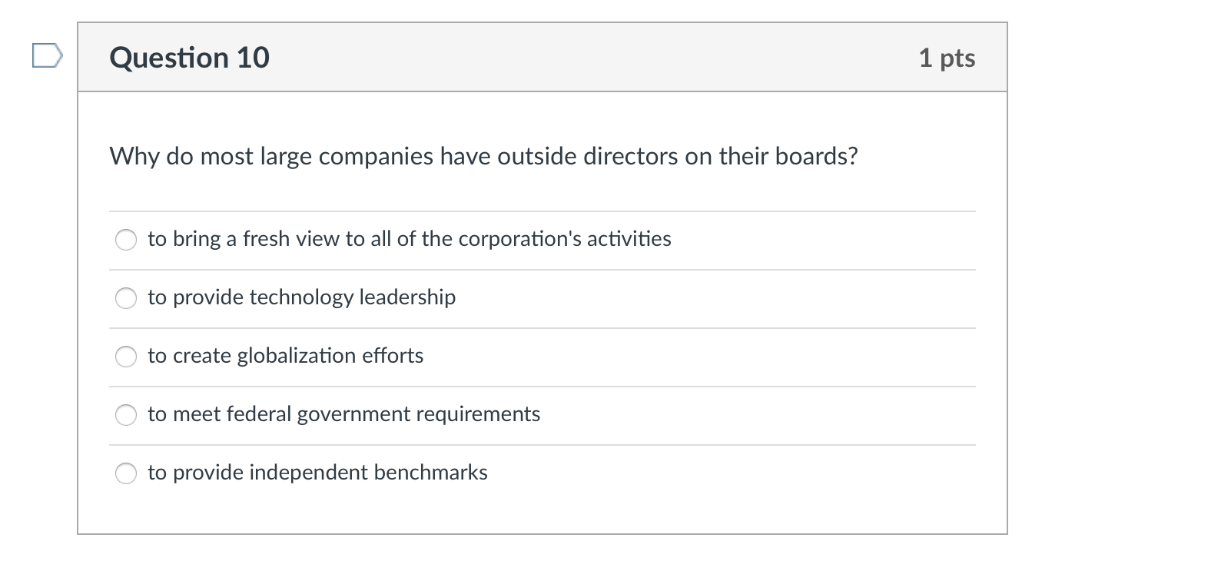Screen dimensions: 1231x581
Task: Click the federal government requirements answer text
Action: tap(344, 414)
